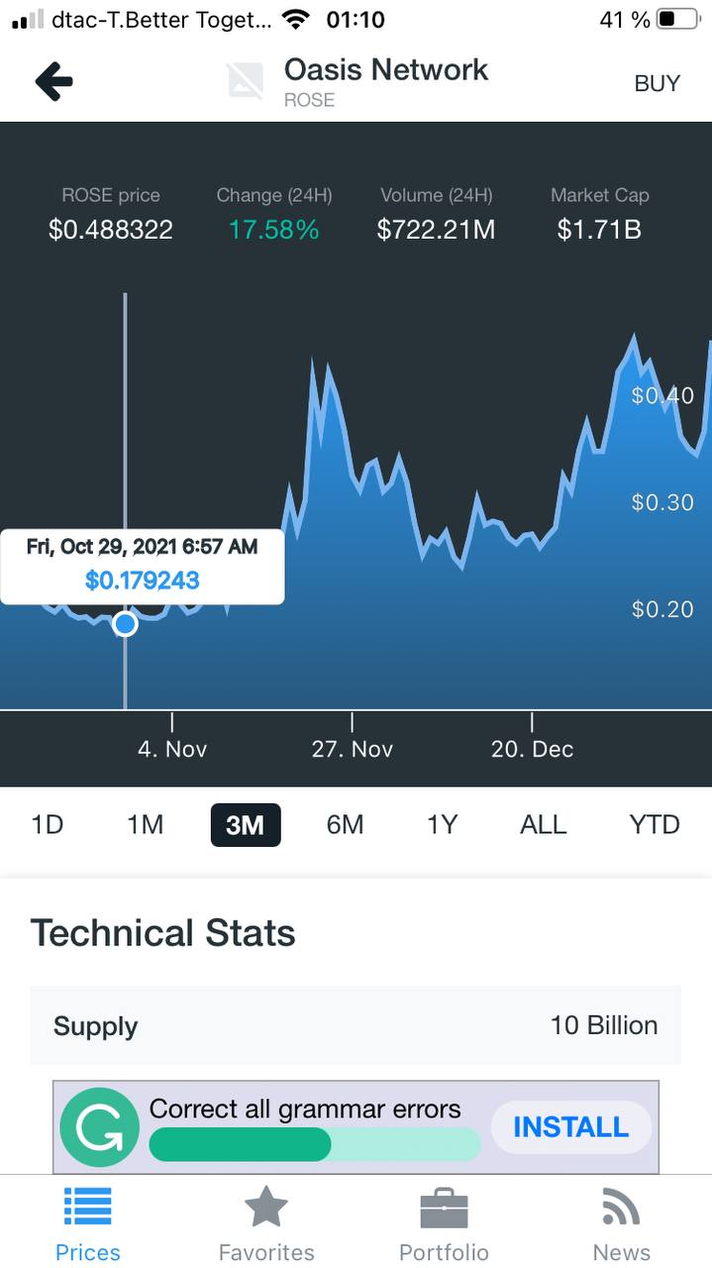Open Portfolio briefcase icon
Image resolution: width=712 pixels, height=1268 pixels.
click(x=444, y=1211)
